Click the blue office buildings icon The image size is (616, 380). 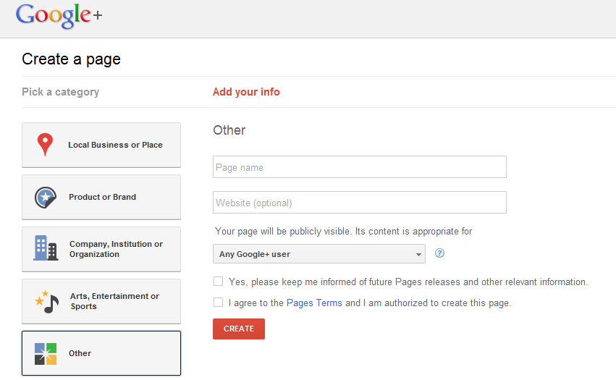pyautogui.click(x=46, y=248)
